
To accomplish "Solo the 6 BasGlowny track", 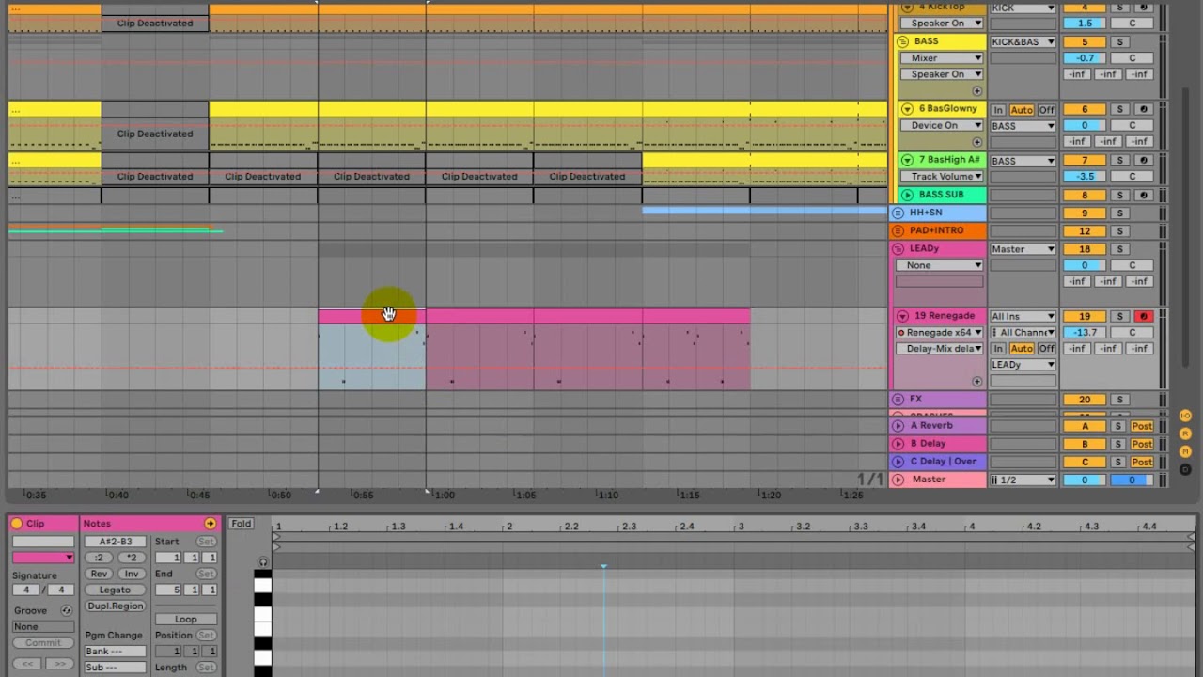I will click(x=1119, y=109).
